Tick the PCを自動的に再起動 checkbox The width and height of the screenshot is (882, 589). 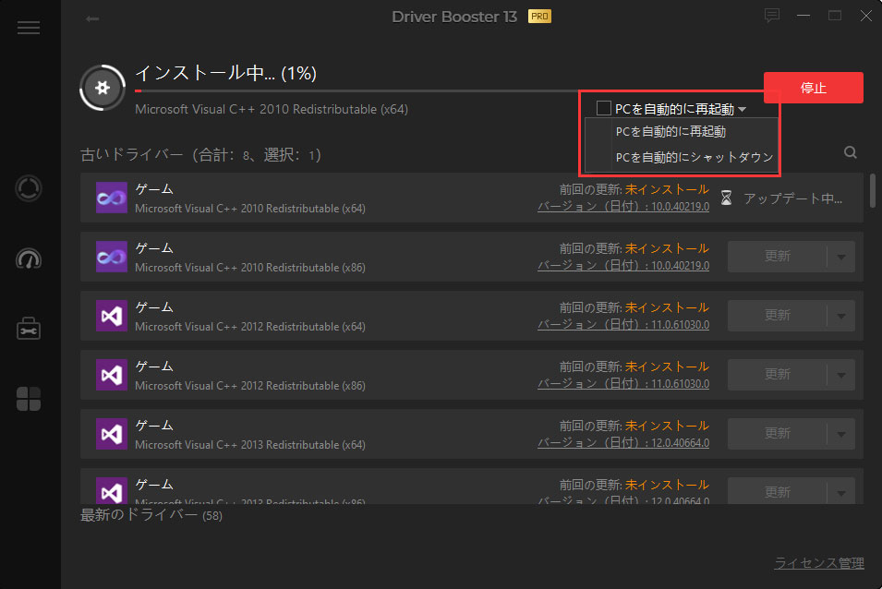[x=604, y=108]
